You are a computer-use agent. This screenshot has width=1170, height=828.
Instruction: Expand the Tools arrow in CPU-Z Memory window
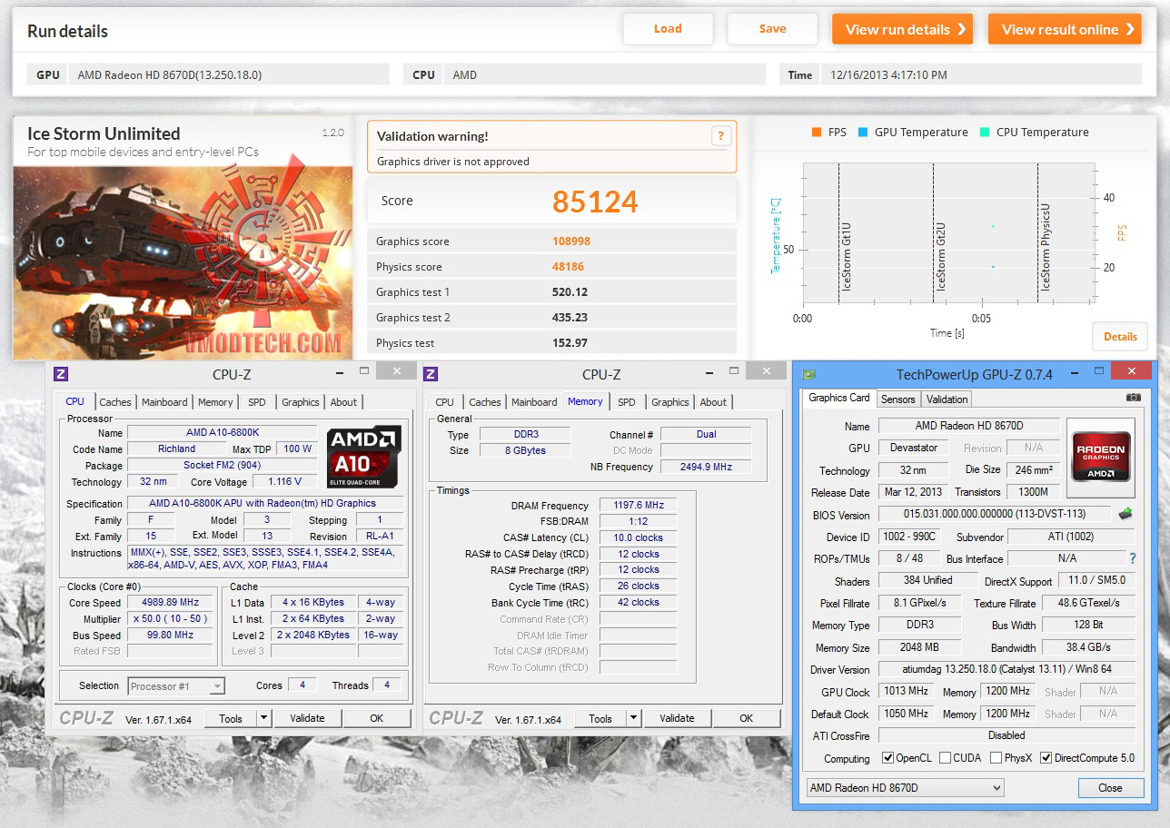633,718
